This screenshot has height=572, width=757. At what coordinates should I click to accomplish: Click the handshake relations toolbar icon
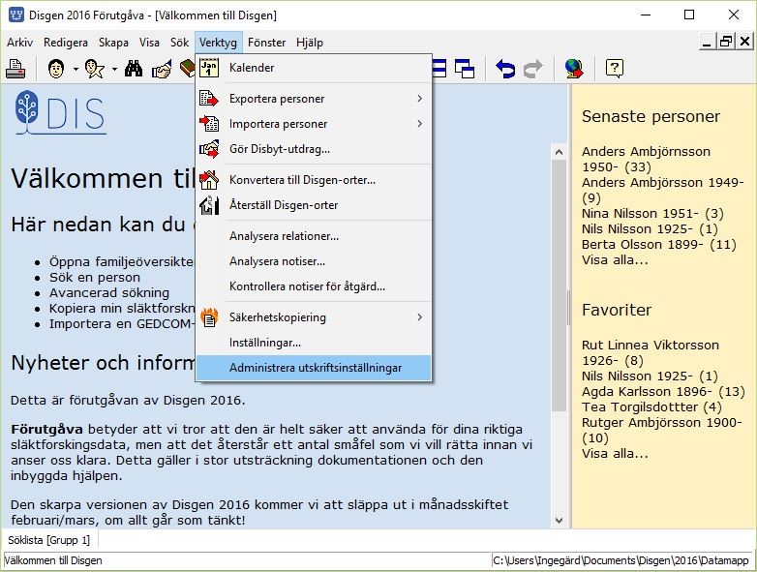pyautogui.click(x=162, y=69)
